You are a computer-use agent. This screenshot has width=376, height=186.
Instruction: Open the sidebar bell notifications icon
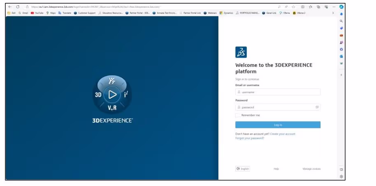[341, 14]
